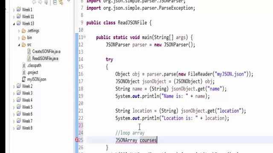This screenshot has height=153, width=273.
Task: Click the "Name is: " string literal
Action: tap(175, 96)
